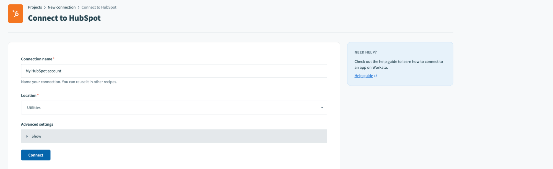Open the Projects breadcrumb link

(35, 7)
